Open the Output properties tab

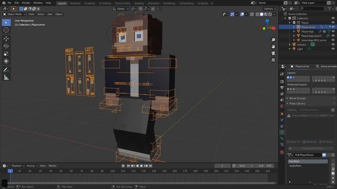282,88
